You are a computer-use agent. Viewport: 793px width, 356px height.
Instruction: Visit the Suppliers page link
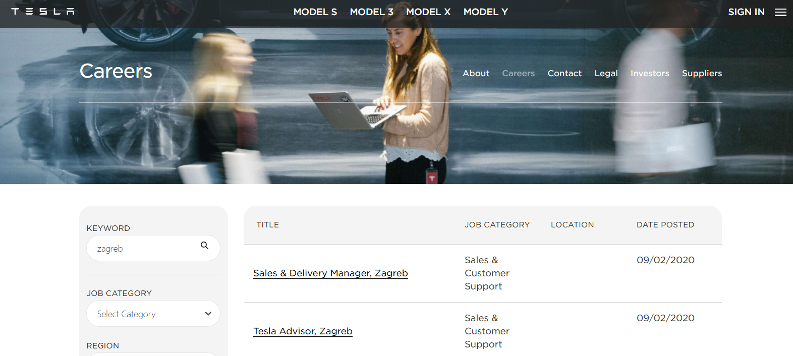702,73
